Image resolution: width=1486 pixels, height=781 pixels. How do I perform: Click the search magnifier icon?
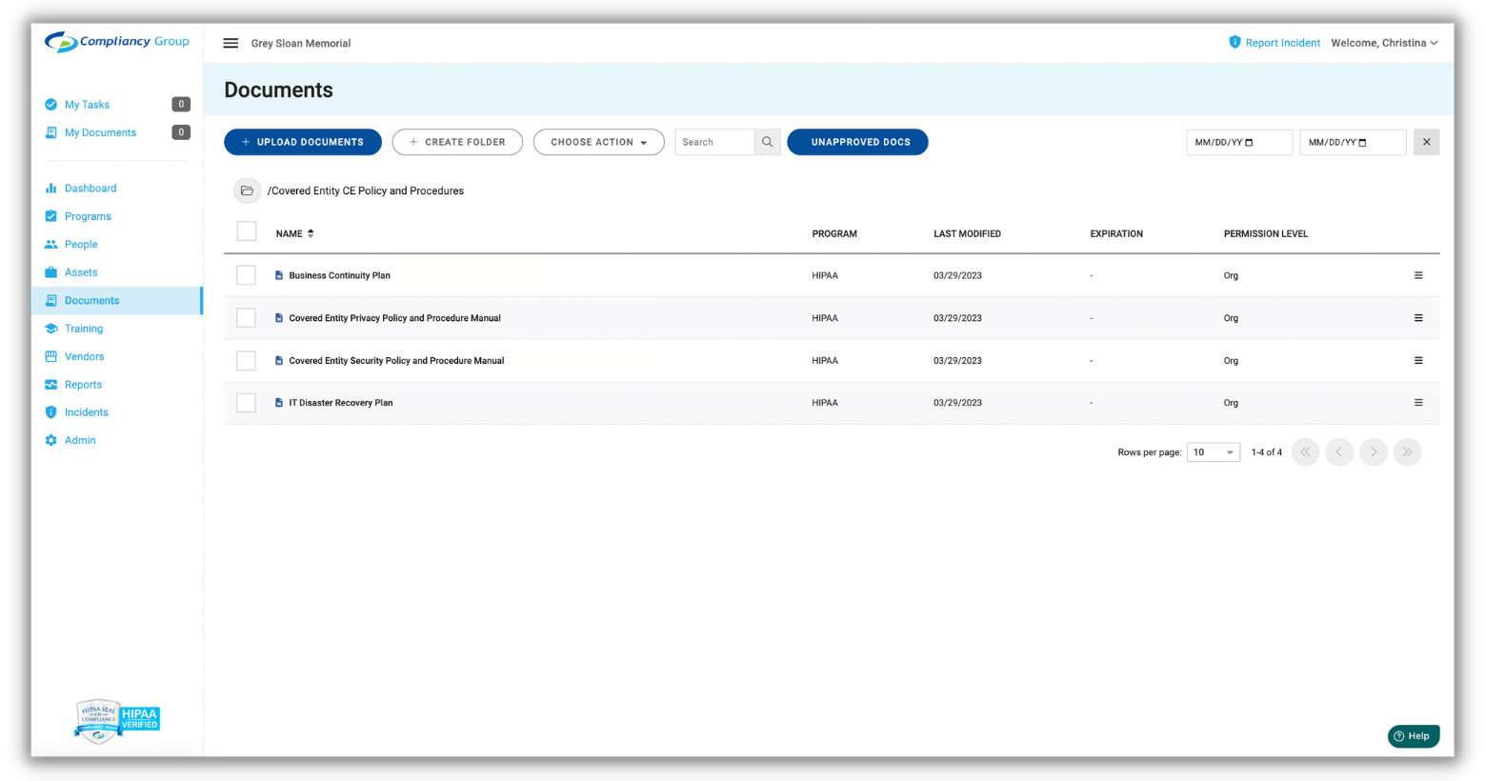click(767, 141)
